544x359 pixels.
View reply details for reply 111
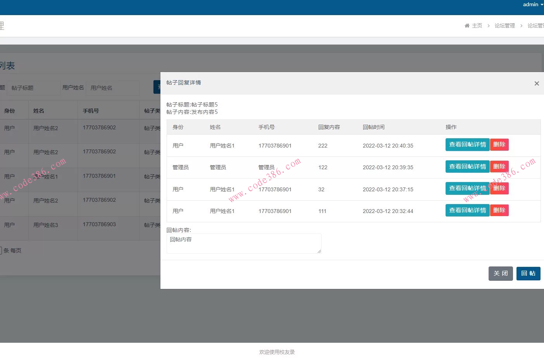coord(467,210)
